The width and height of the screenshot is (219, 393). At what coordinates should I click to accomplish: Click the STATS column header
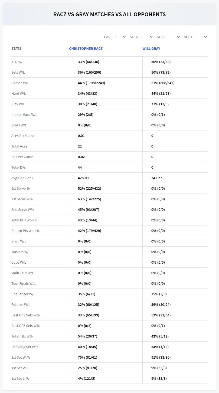point(16,49)
